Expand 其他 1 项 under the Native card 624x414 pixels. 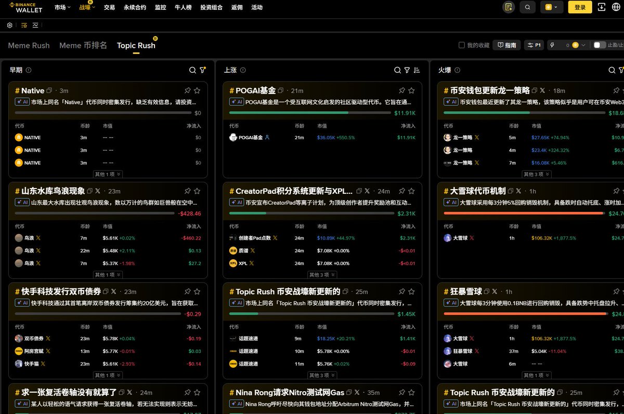pyautogui.click(x=108, y=174)
